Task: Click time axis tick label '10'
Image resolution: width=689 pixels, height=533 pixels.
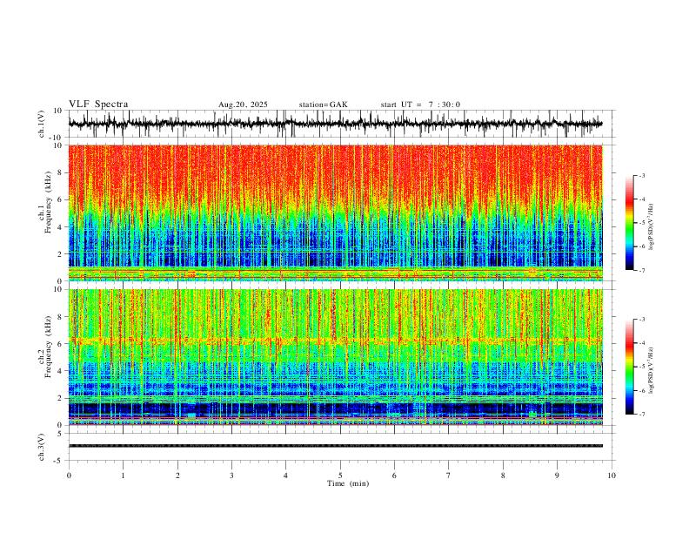Action: (x=612, y=476)
